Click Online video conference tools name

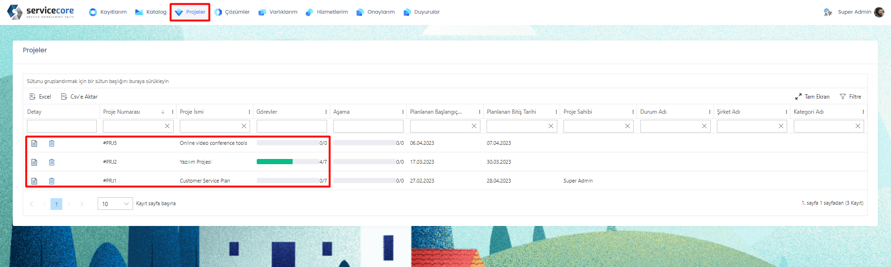tap(213, 143)
